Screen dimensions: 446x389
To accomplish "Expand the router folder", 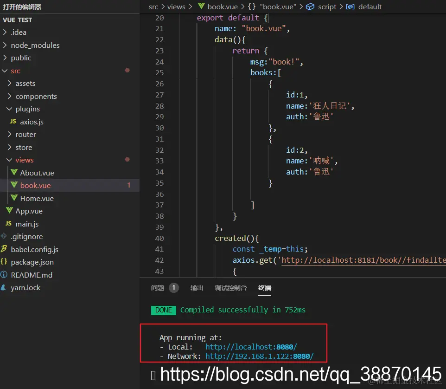I will click(x=9, y=134).
